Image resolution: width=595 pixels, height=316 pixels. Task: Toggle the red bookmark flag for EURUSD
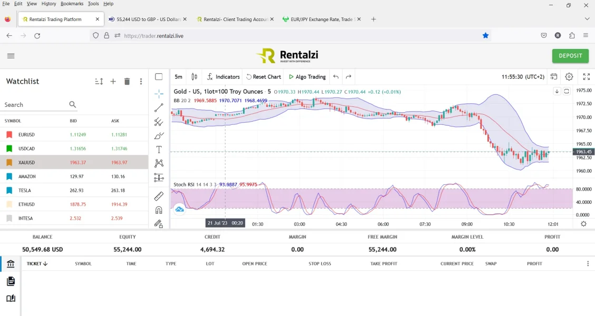[x=9, y=135]
